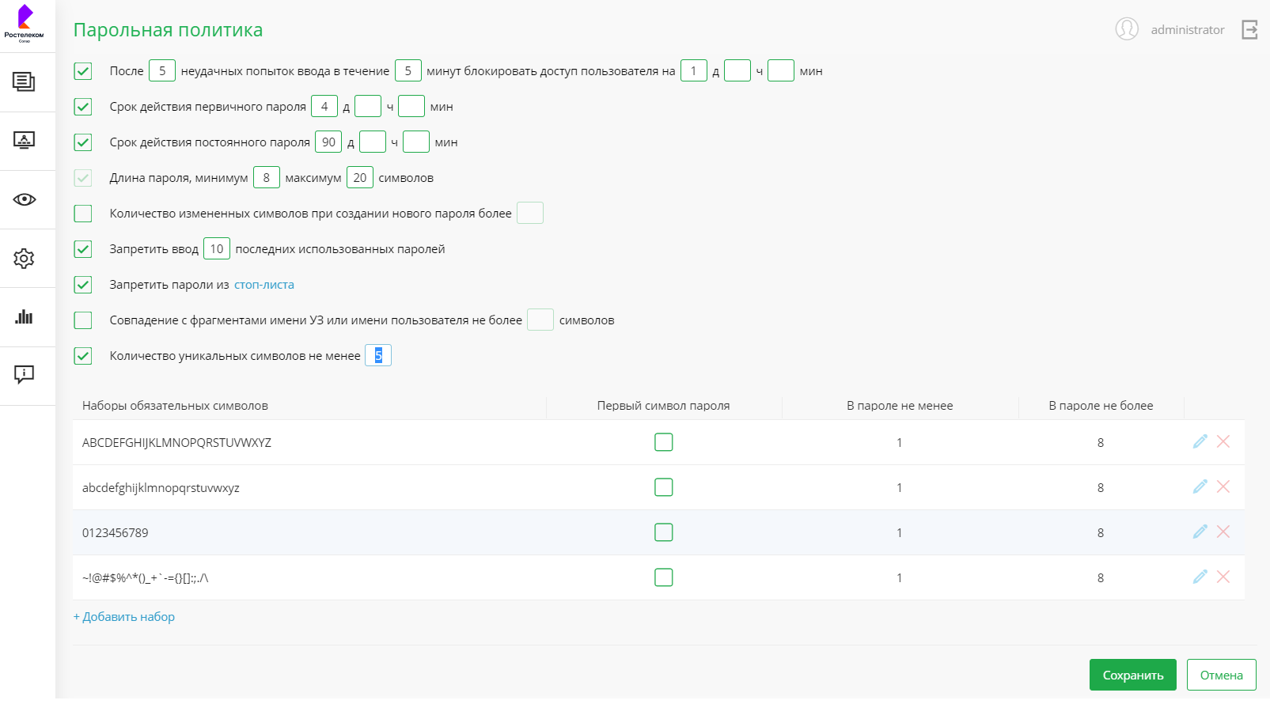Edit the special symbols character set
1270x704 pixels.
(1200, 577)
